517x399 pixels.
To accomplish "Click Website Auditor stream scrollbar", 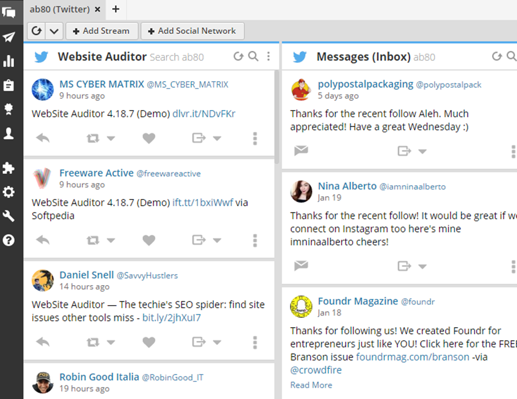I will click(x=277, y=116).
